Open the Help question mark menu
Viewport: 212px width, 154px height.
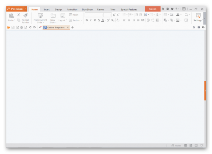(x=177, y=9)
